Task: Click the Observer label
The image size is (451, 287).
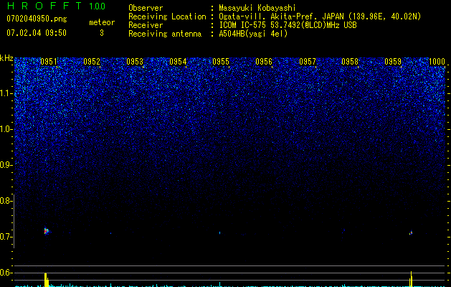Action: click(x=146, y=8)
